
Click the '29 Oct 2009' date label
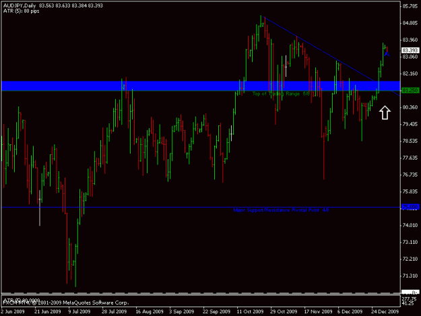284,311
